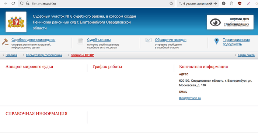Open Запросы ОПФР menu item
The width and height of the screenshot is (258, 134).
click(x=82, y=55)
